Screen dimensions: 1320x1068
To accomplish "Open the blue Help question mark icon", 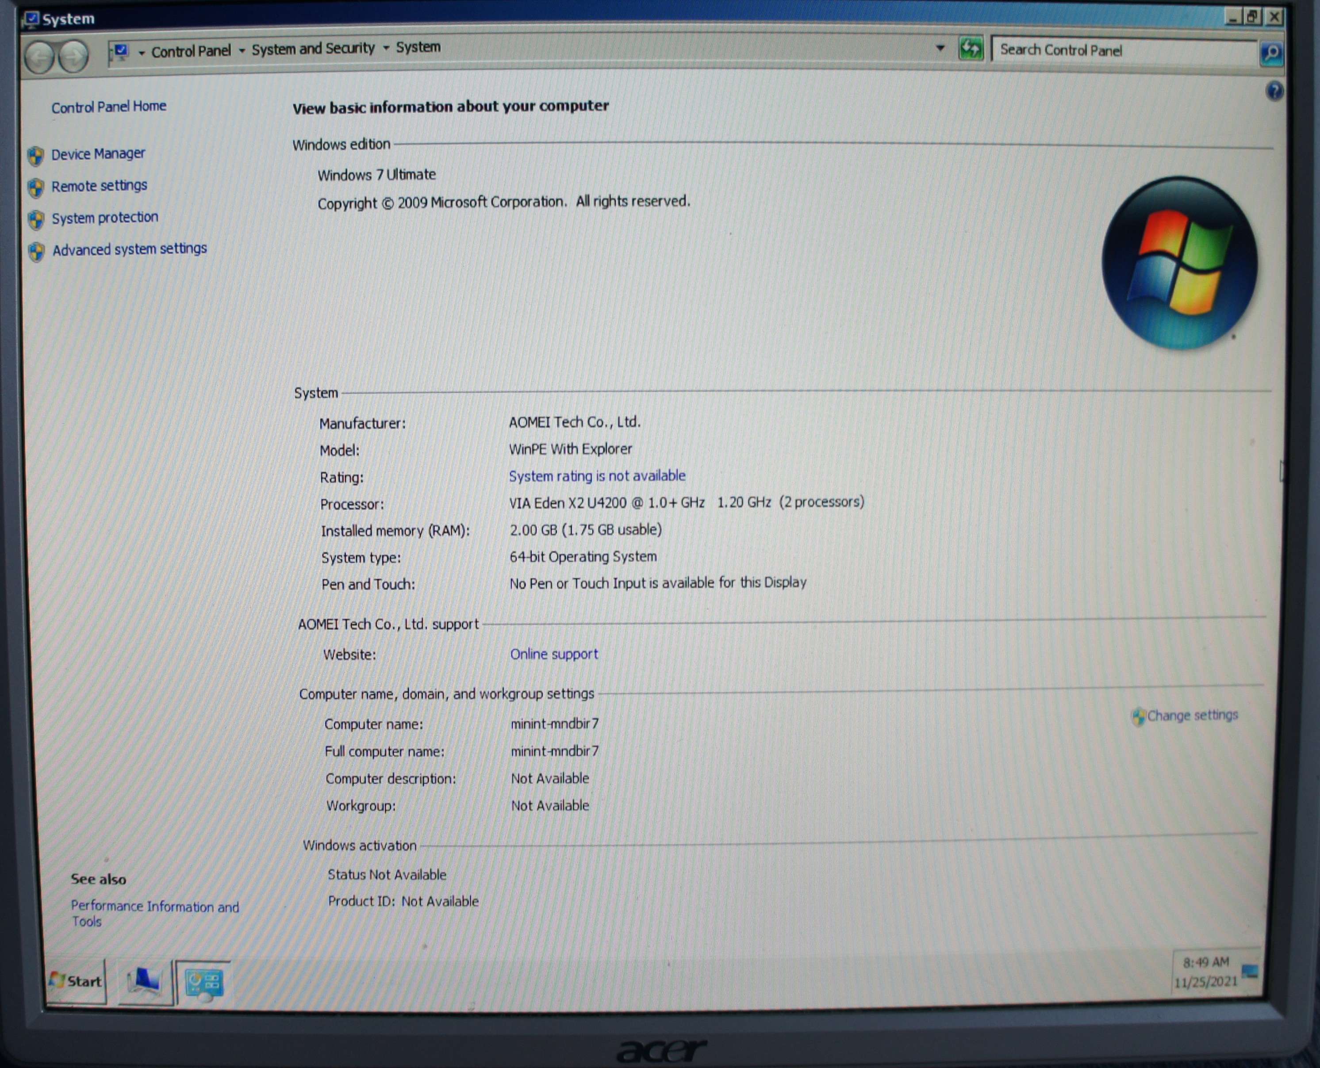I will point(1274,92).
